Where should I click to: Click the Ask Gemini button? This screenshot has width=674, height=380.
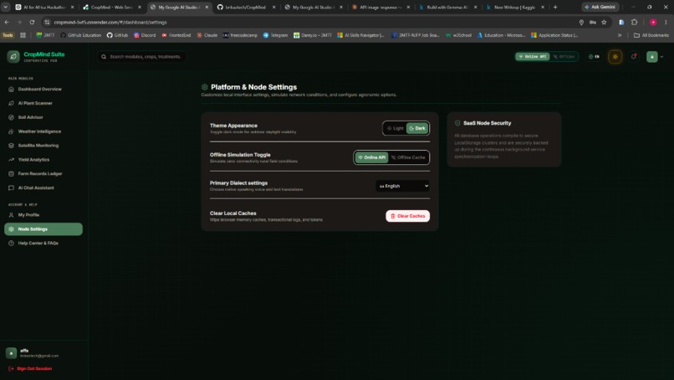point(600,7)
